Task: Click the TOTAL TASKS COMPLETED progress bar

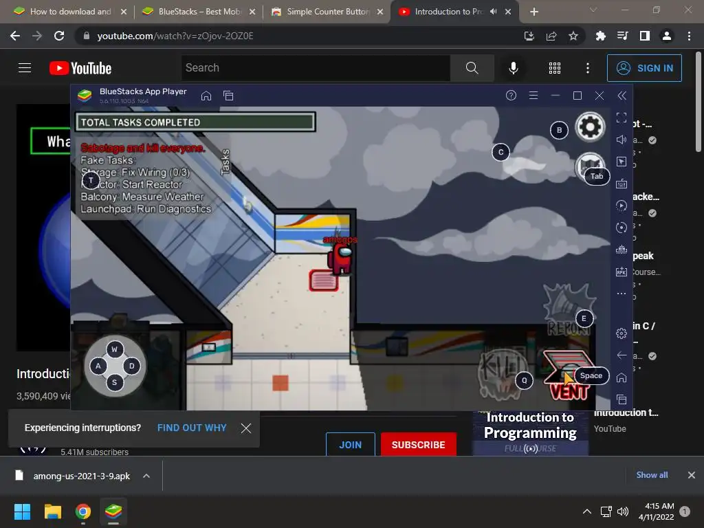Action: point(195,122)
